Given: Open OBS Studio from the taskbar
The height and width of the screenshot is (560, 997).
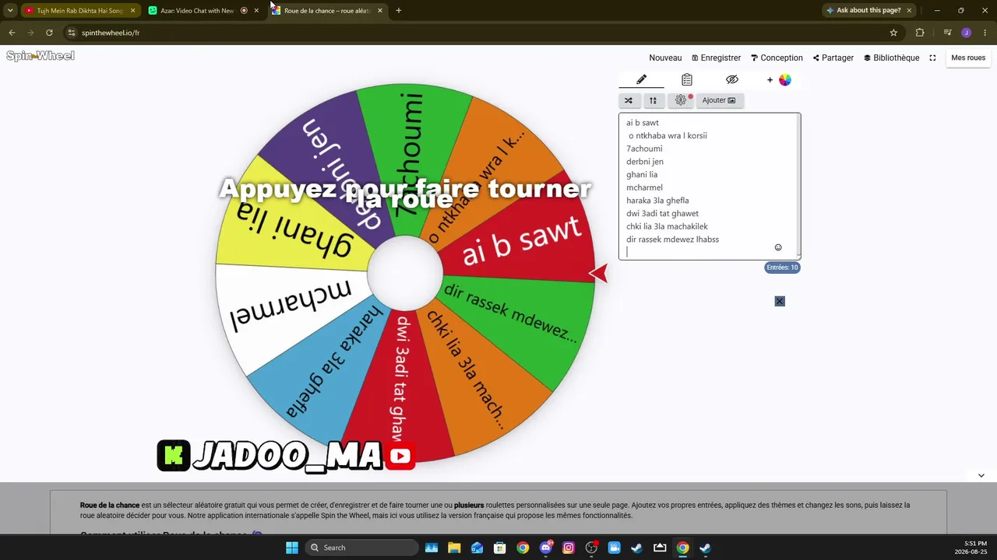Looking at the screenshot, I should (591, 548).
